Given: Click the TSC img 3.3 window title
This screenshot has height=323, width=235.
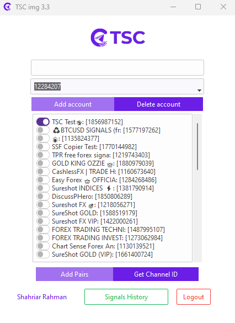Looking at the screenshot, I should click(x=33, y=7).
